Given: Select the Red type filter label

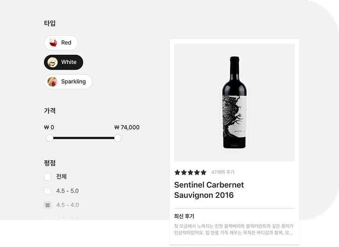Looking at the screenshot, I should pos(66,43).
